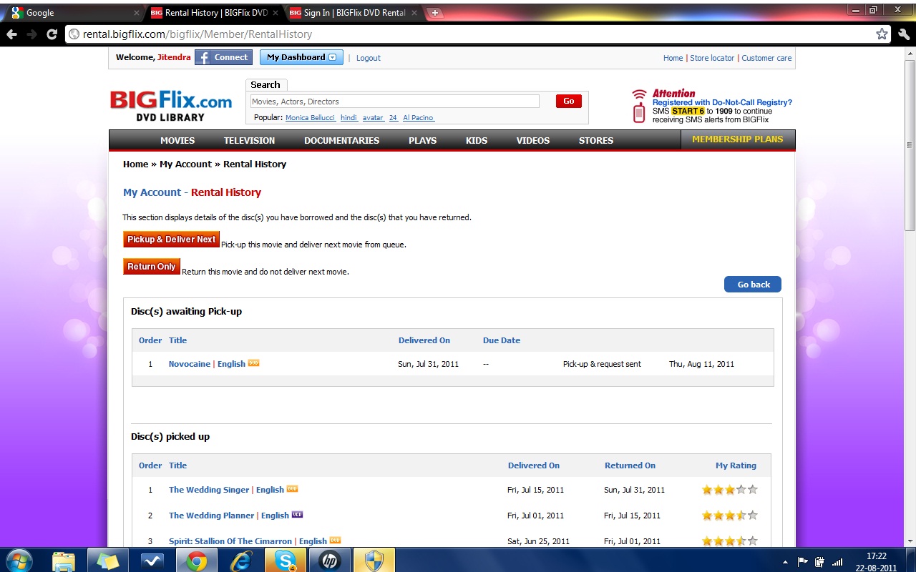The image size is (916, 572).
Task: Open Internet Explorer from the taskbar
Action: [241, 561]
